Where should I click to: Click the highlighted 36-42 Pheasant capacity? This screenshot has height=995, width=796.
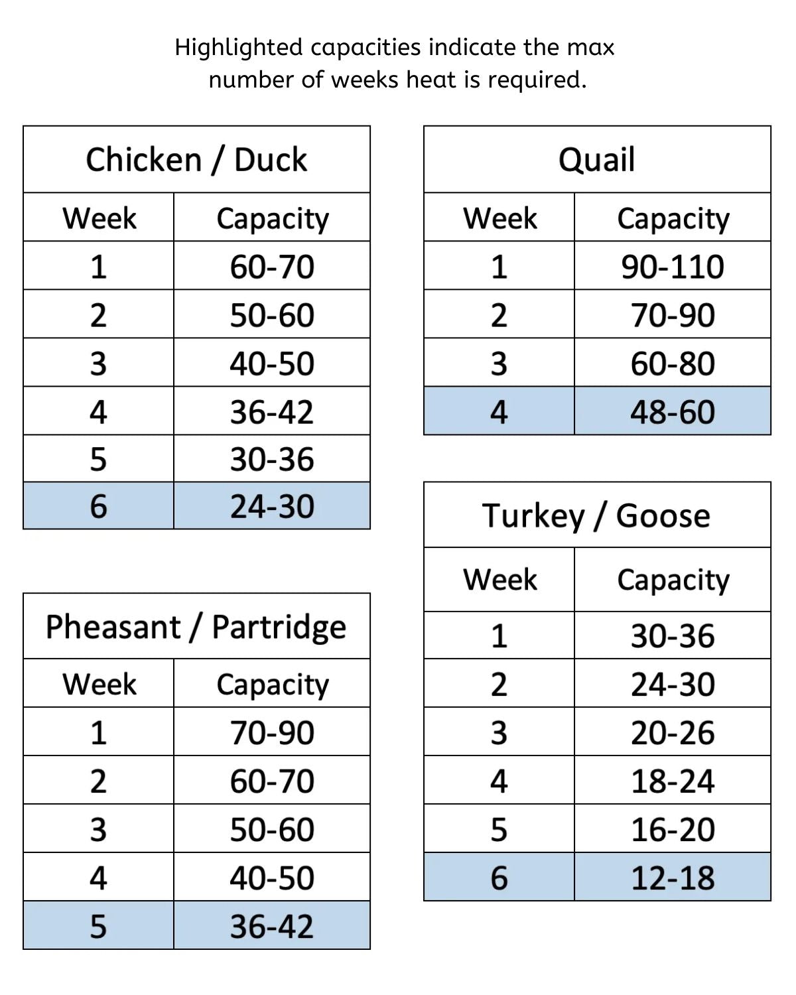coord(272,926)
